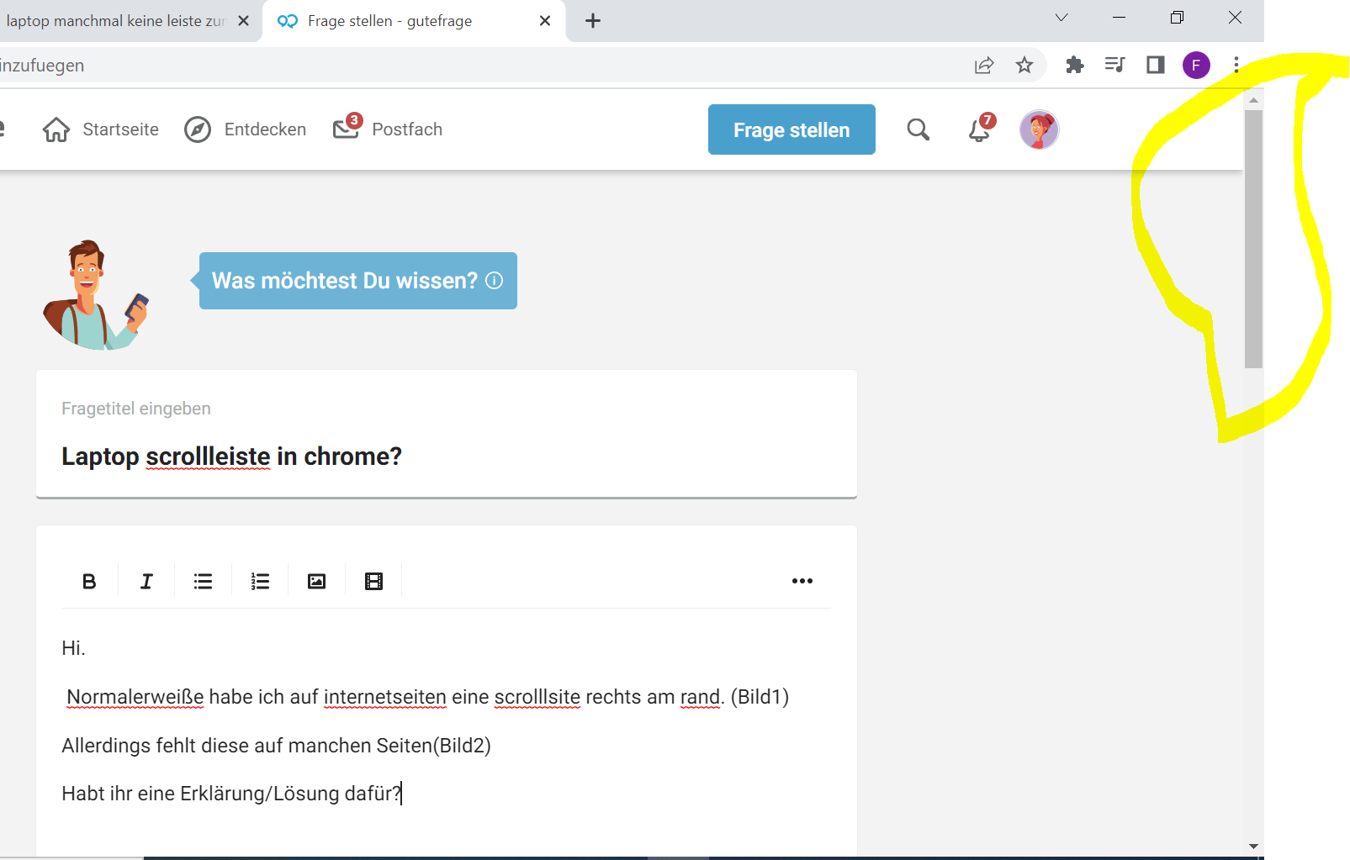
Task: Open Postfach with 3 messages
Action: 388,129
